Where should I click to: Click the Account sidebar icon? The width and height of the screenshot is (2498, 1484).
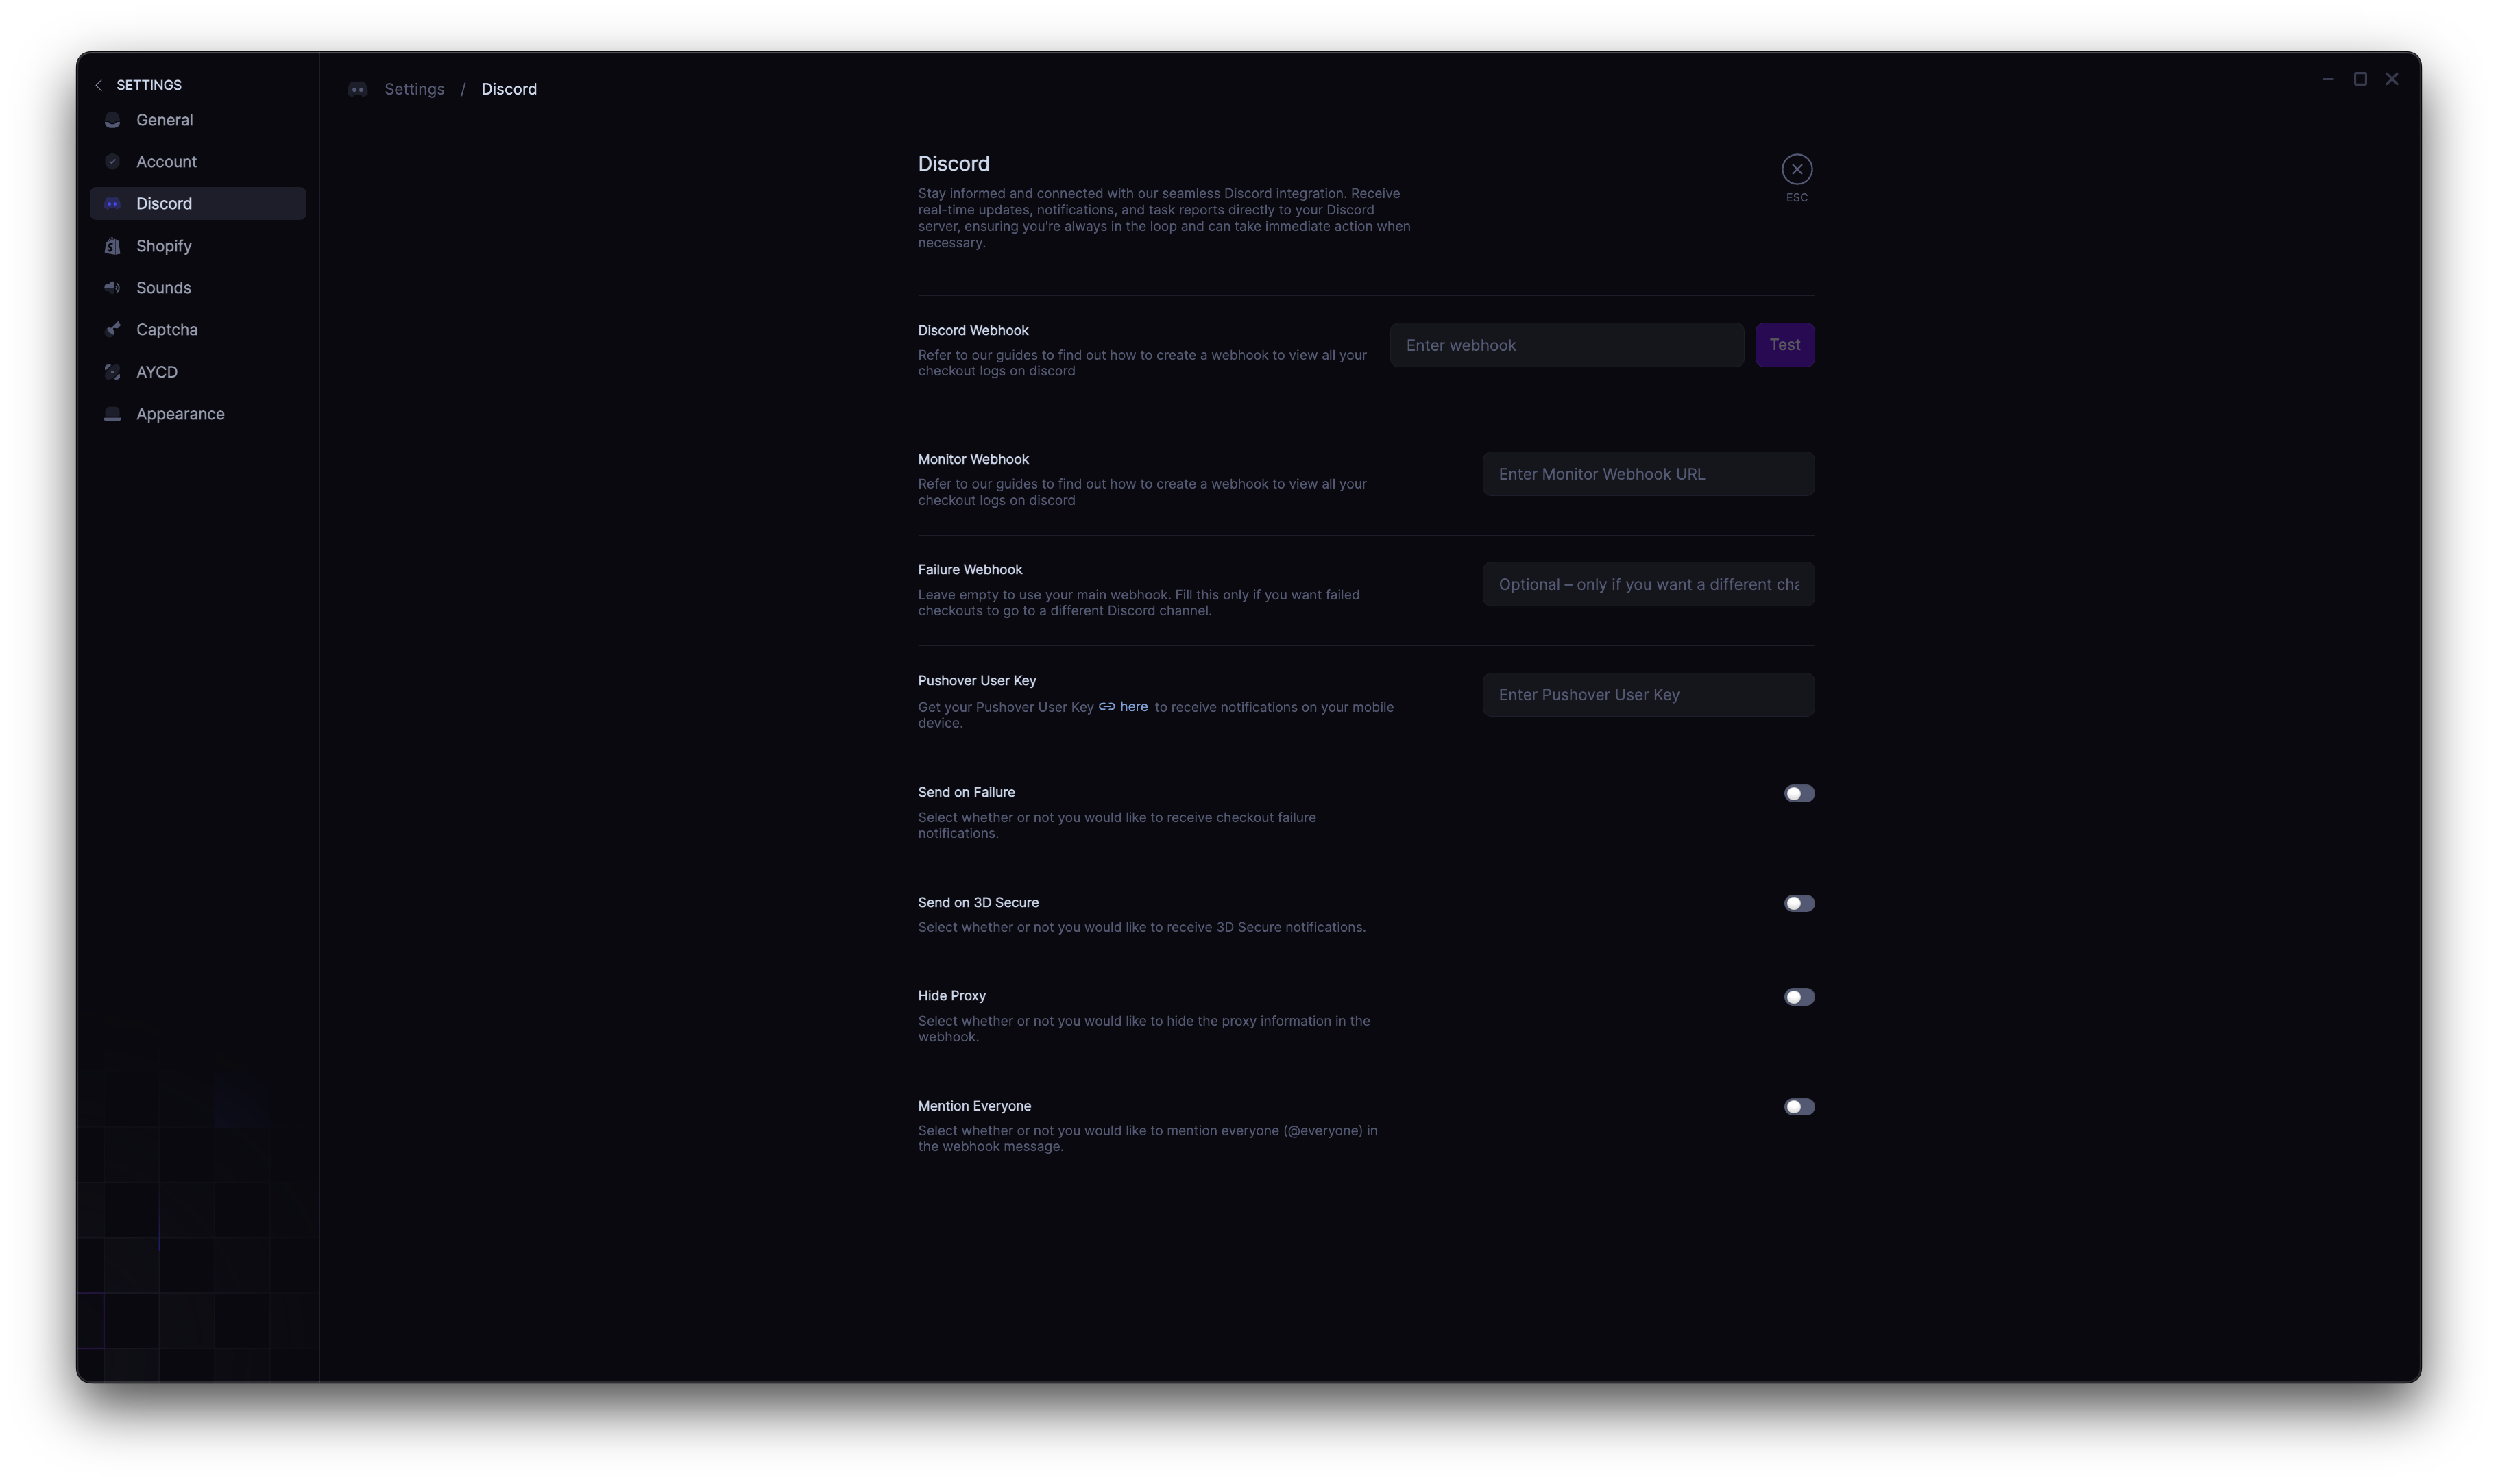point(112,162)
